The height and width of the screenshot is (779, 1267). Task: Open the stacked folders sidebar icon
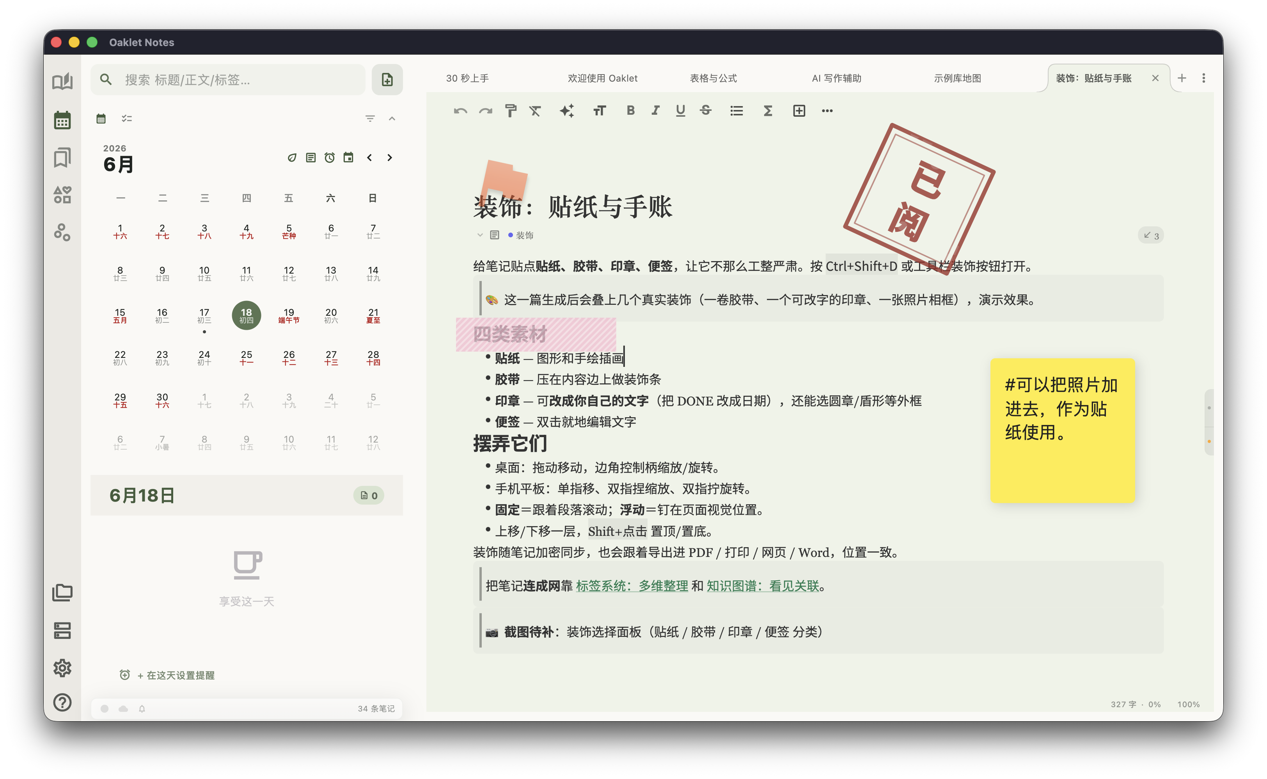(x=62, y=592)
